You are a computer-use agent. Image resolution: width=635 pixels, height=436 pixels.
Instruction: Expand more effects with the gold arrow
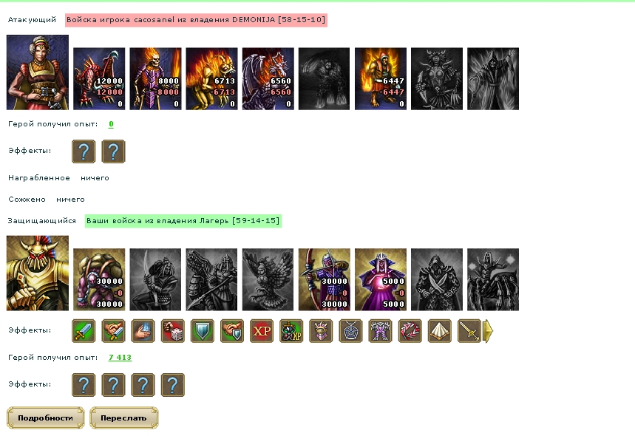coord(489,331)
